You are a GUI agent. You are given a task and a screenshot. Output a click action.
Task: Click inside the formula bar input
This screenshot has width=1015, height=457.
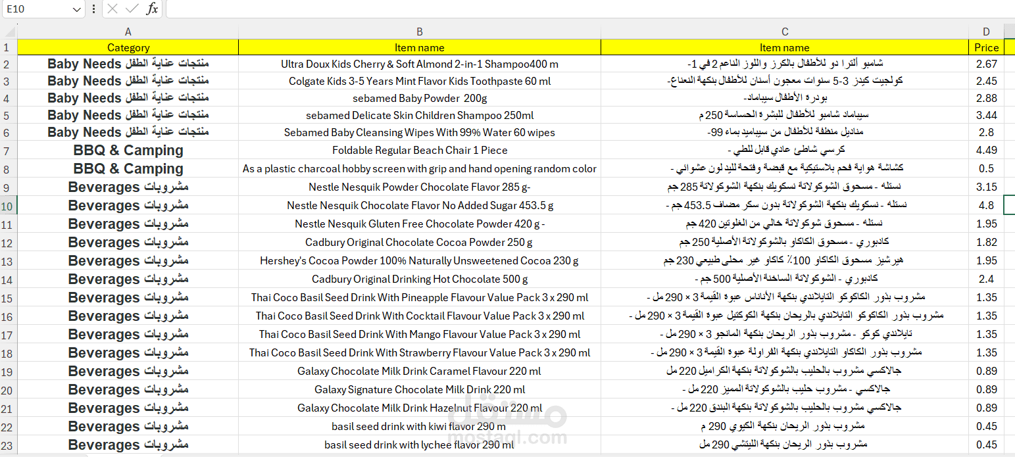click(590, 9)
